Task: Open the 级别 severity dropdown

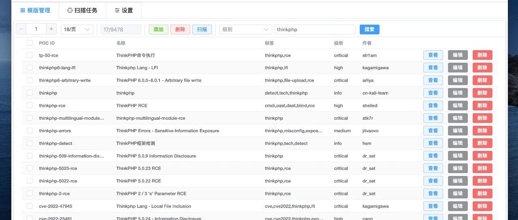Action: [x=246, y=29]
